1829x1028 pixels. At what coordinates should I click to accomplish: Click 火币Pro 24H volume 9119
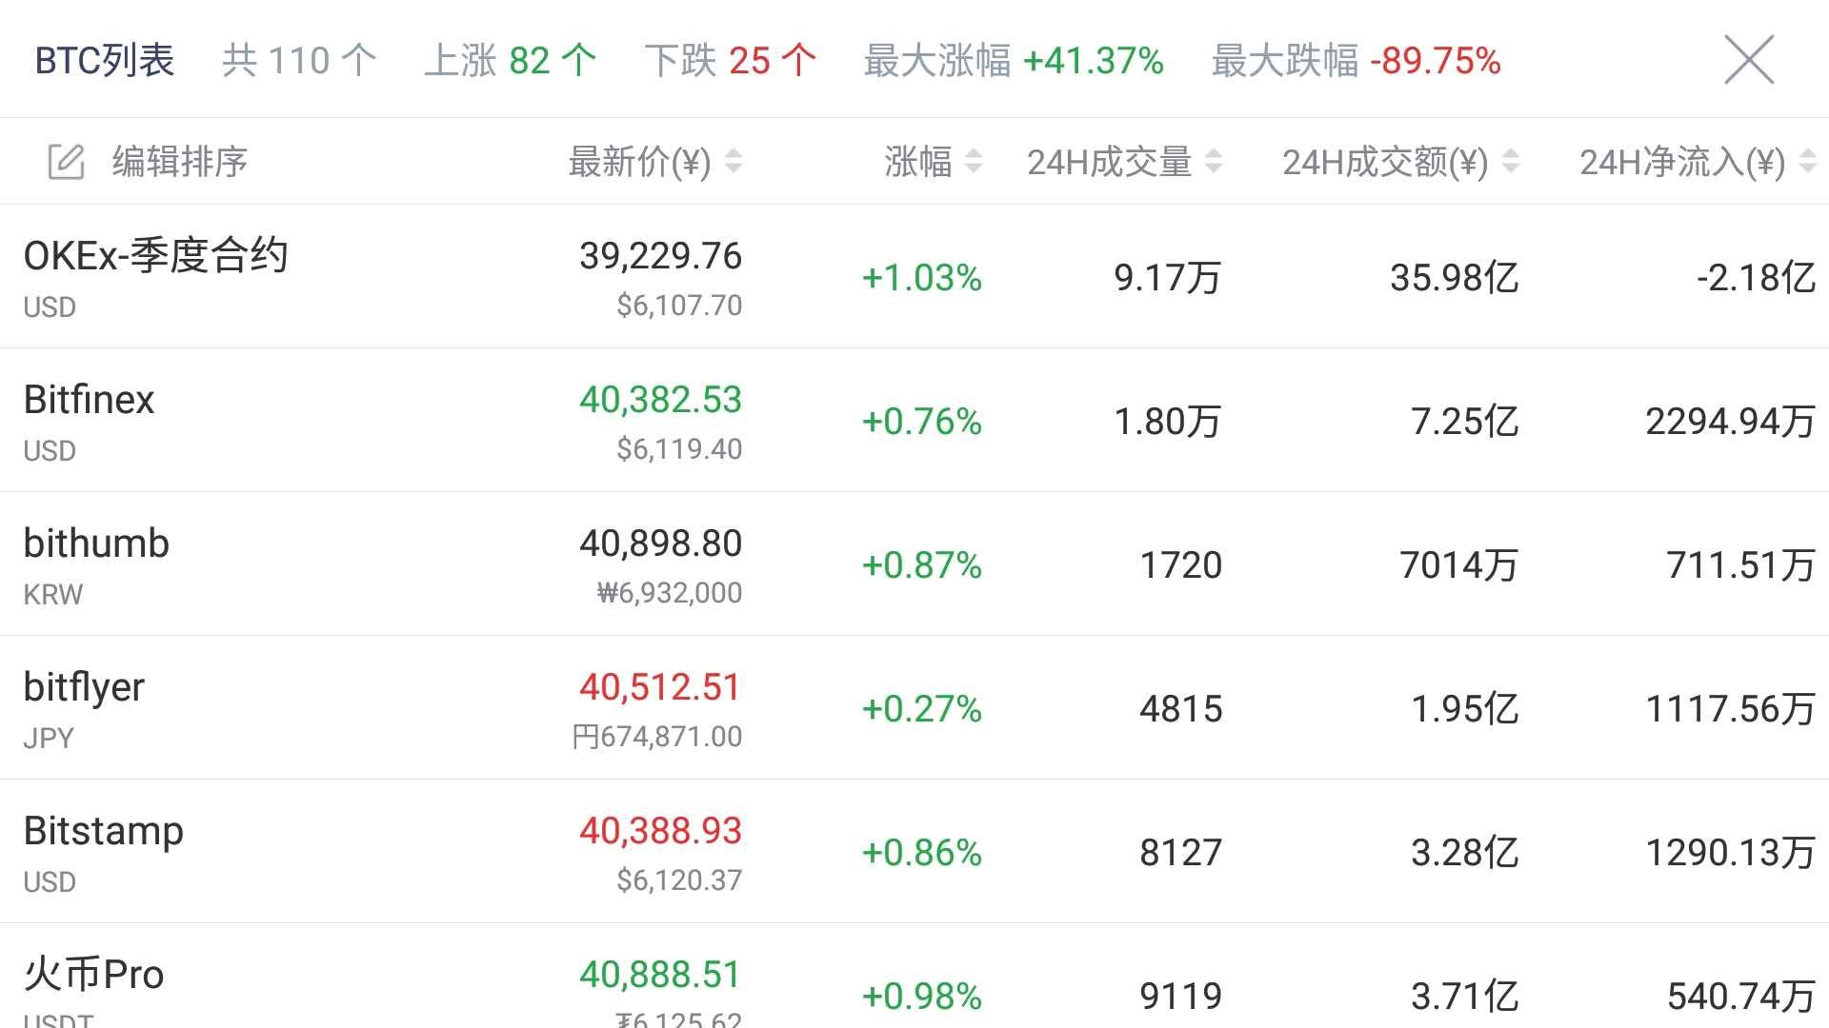(1181, 997)
